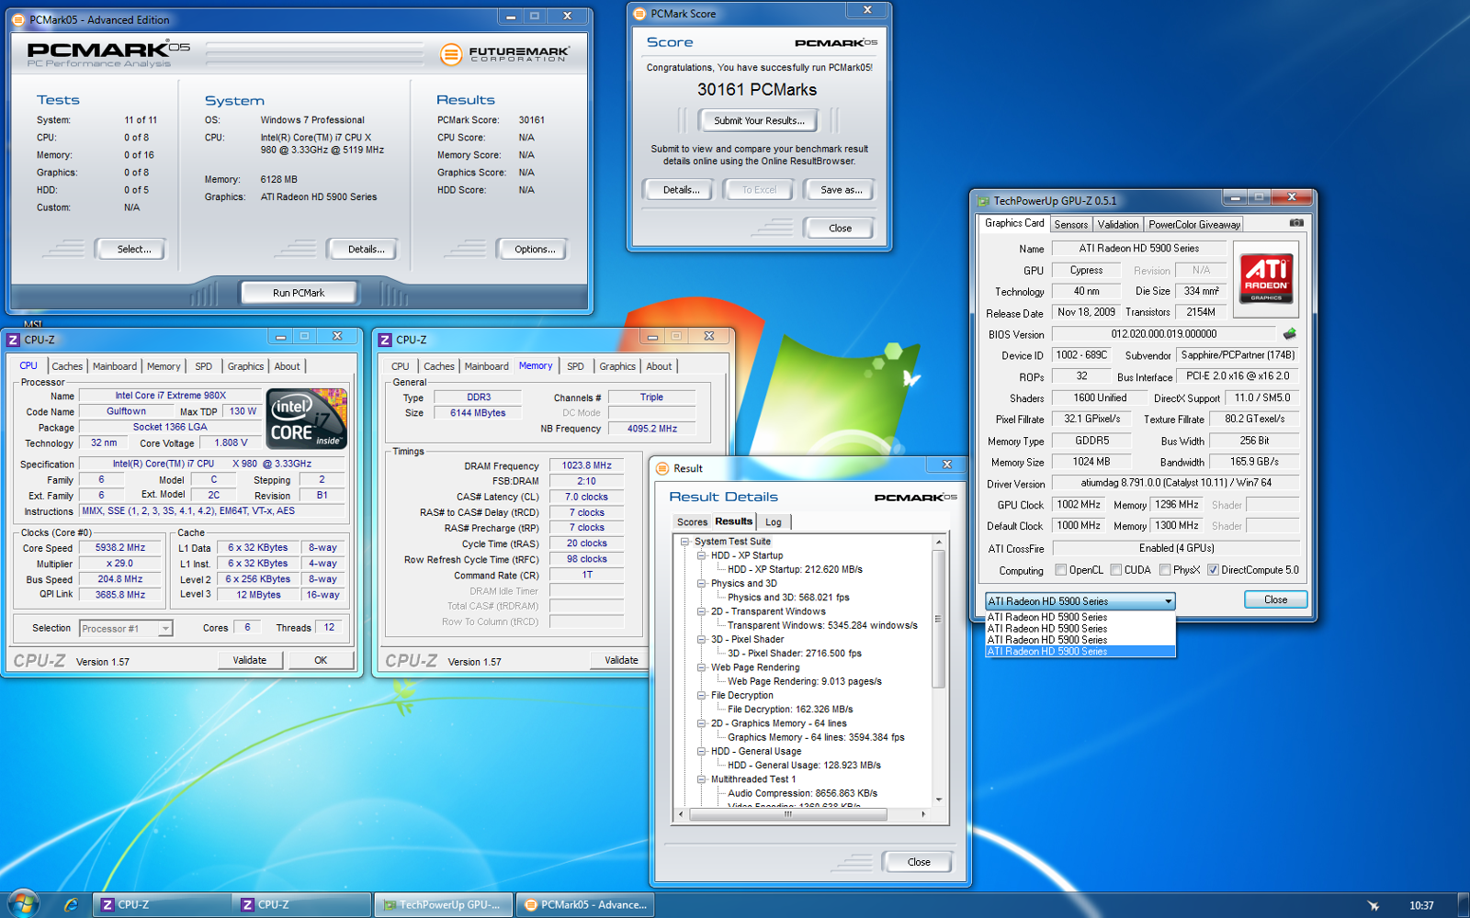Click the GPU Clock 1002 MHz field
The image size is (1470, 918).
(1079, 505)
